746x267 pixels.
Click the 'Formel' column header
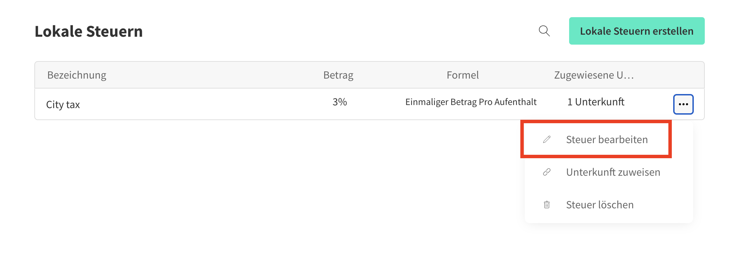tap(462, 75)
